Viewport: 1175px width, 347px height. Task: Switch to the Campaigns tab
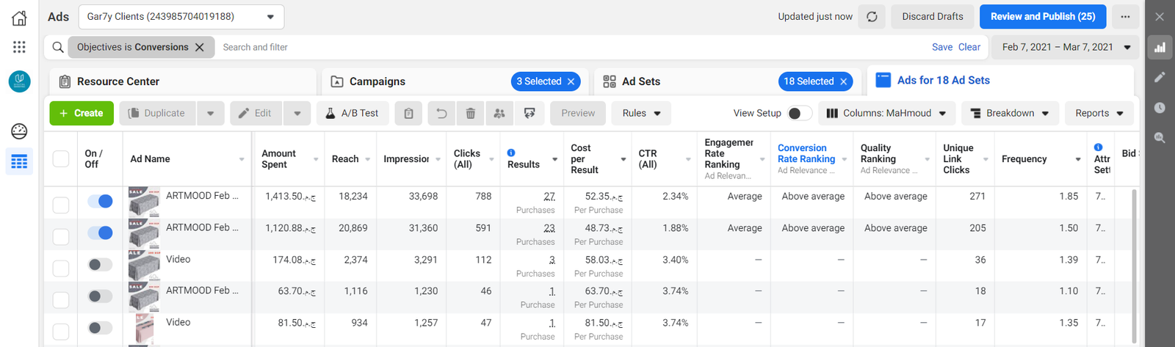click(x=377, y=81)
